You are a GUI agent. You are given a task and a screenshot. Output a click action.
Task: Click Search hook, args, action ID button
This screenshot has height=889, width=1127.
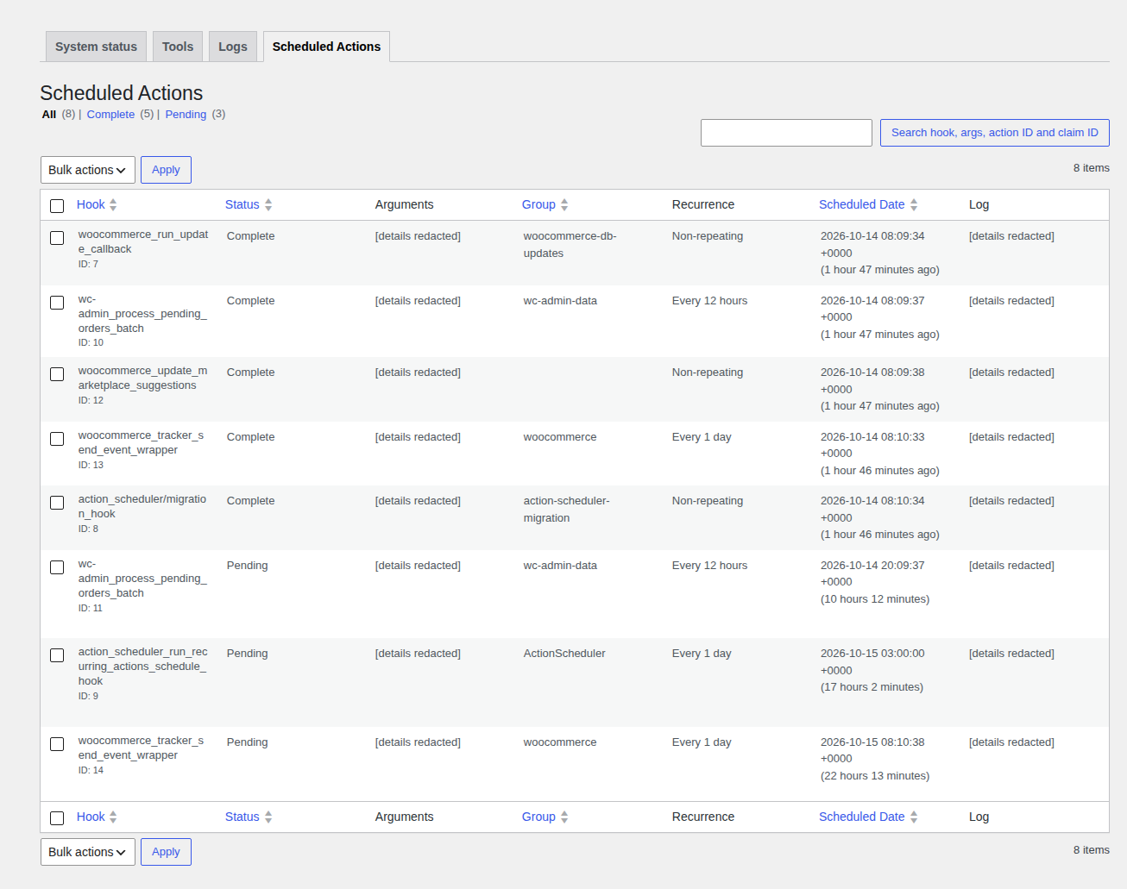coord(995,133)
